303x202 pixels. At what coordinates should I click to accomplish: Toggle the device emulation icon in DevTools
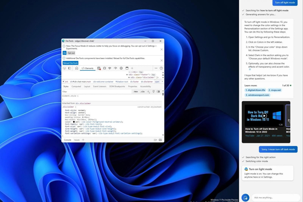[70, 68]
